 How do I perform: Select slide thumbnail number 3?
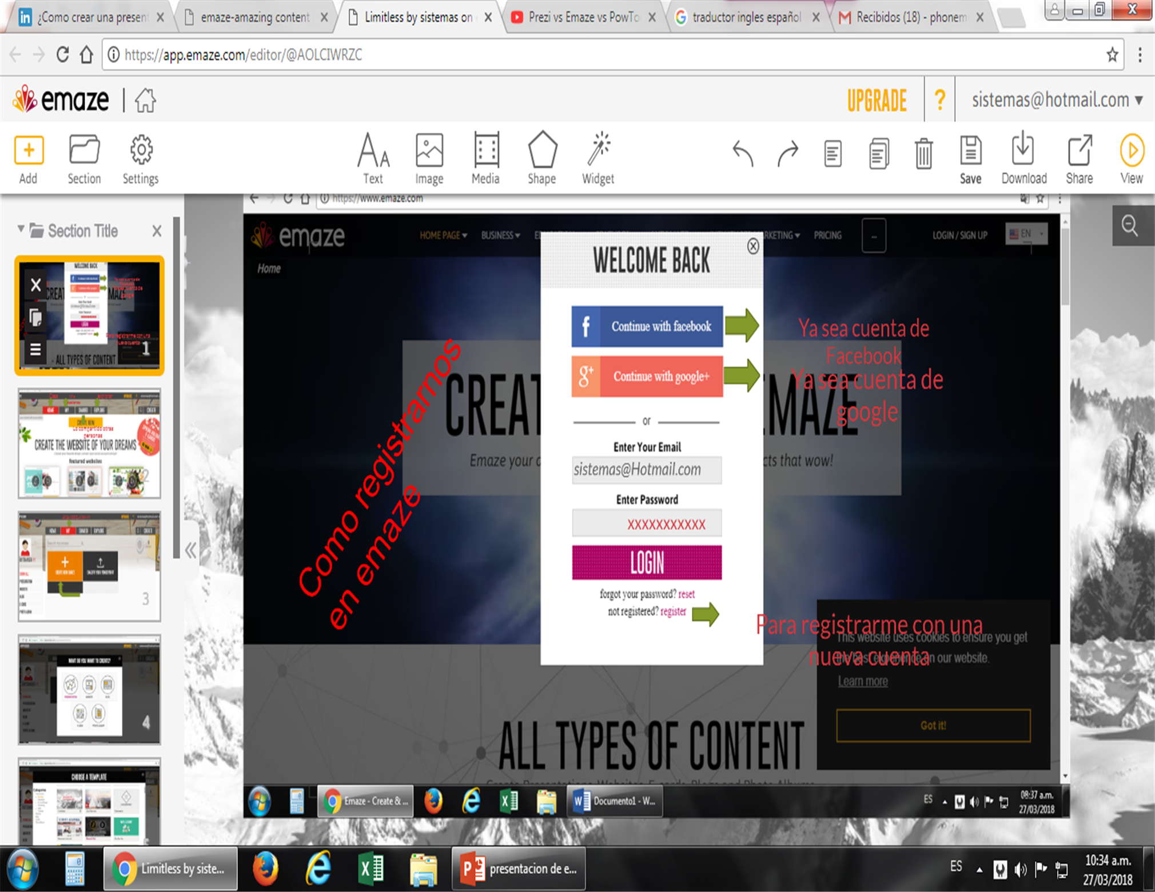tap(89, 566)
